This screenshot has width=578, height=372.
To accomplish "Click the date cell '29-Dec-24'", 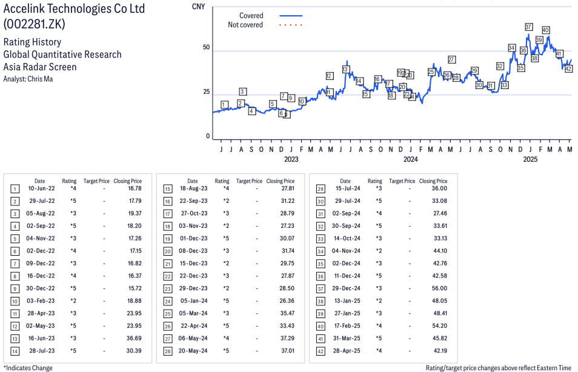I will click(346, 288).
